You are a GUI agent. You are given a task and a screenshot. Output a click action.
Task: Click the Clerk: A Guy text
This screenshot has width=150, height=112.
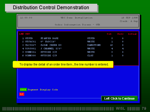point(129,21)
